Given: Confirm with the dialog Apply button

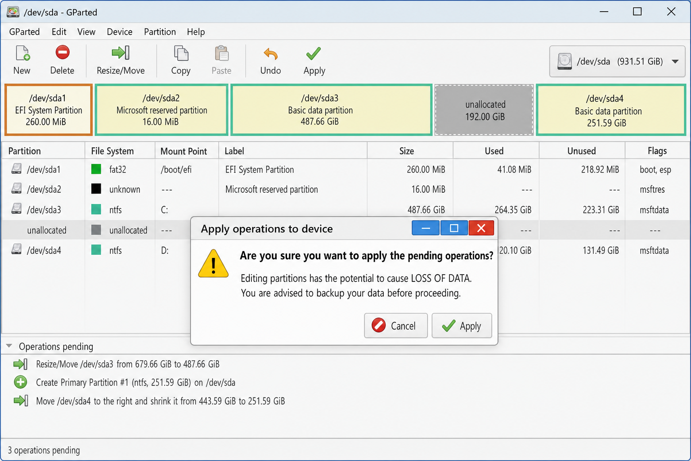Looking at the screenshot, I should (462, 325).
